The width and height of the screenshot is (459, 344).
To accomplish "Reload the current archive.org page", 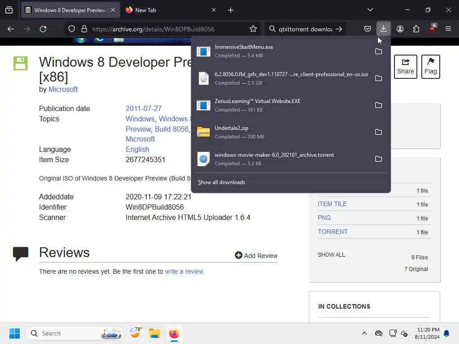I will [x=43, y=29].
